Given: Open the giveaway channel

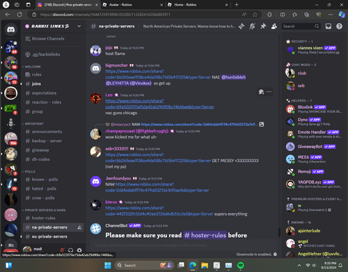Looking at the screenshot, I should [x=40, y=150].
